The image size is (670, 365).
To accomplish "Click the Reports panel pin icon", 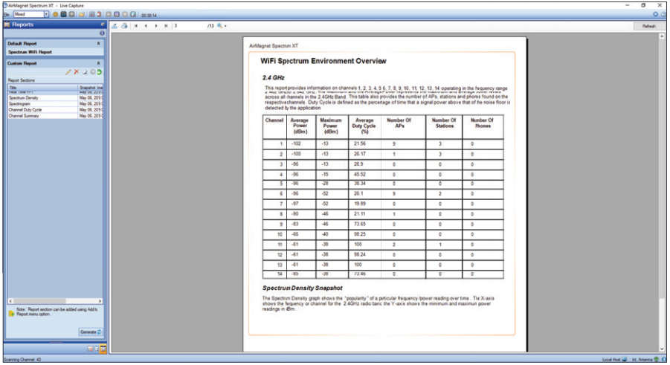I will 102,25.
